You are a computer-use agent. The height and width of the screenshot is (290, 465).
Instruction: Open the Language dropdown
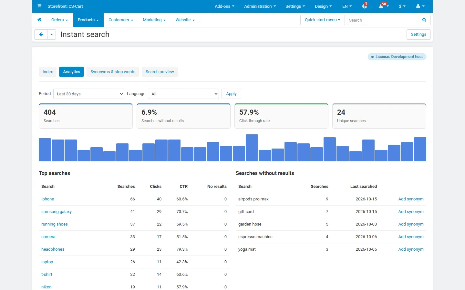click(x=183, y=94)
